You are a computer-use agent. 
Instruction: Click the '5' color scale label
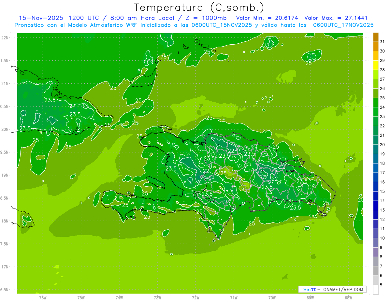(381, 285)
